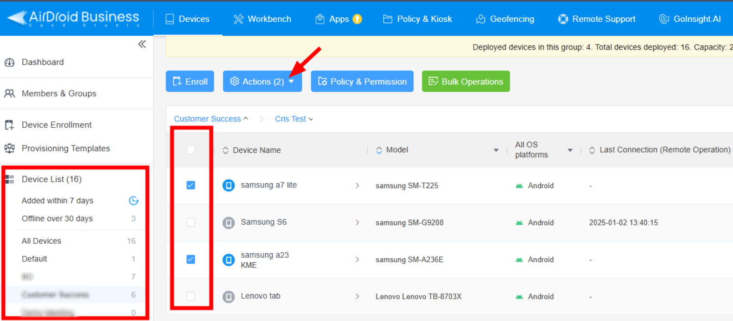Sort by Device Name using sort arrows
Screen dimensions: 733x321
226,150
